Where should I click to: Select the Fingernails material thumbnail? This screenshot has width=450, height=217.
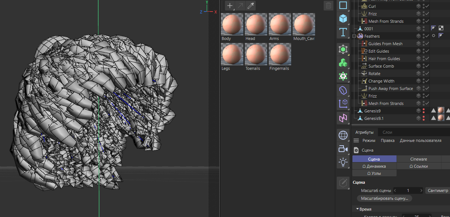coord(280,55)
